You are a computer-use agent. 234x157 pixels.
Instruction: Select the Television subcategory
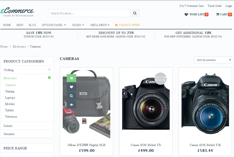point(11,117)
